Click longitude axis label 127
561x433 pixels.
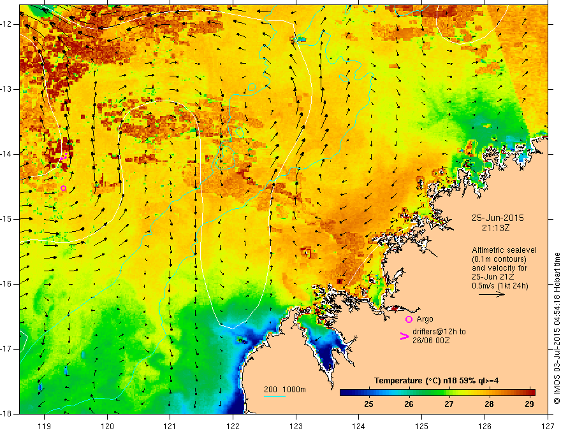pyautogui.click(x=548, y=427)
